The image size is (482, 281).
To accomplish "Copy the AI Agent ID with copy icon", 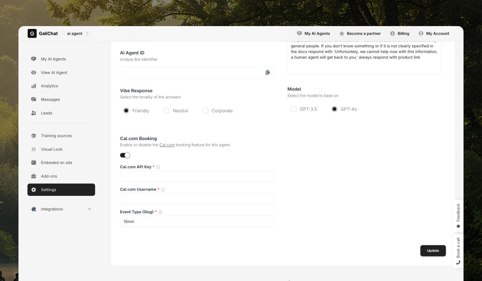I will point(268,72).
